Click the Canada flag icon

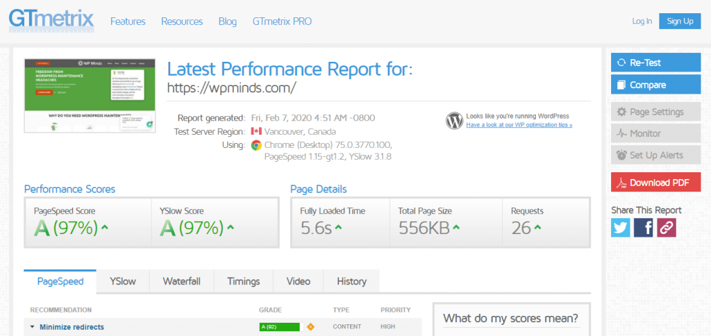[256, 131]
